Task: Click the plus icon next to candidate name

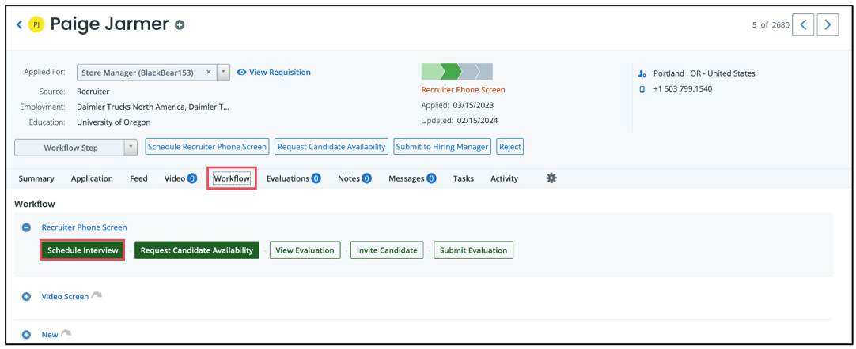Action: pyautogui.click(x=180, y=25)
